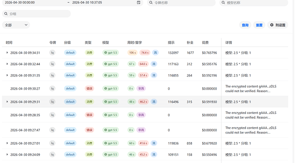Click the 流 stream badge in 09:34:31 row
The height and width of the screenshot is (163, 295).
point(155,52)
